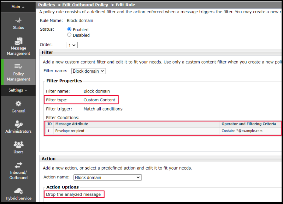283x204 pixels.
Task: Open the Order dropdown
Action: [72, 45]
